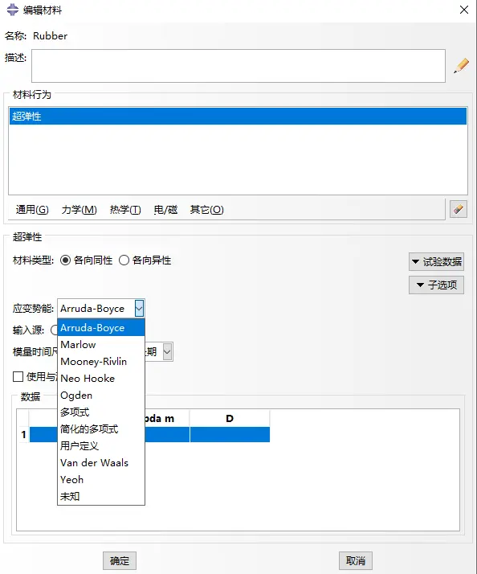Screen dimensions: 477x574
Task: Choose Van der Waals option
Action: point(101,463)
